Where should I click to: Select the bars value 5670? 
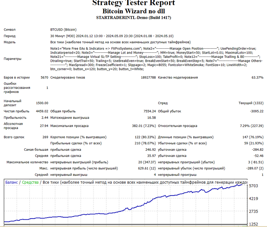pyautogui.click(x=44, y=77)
